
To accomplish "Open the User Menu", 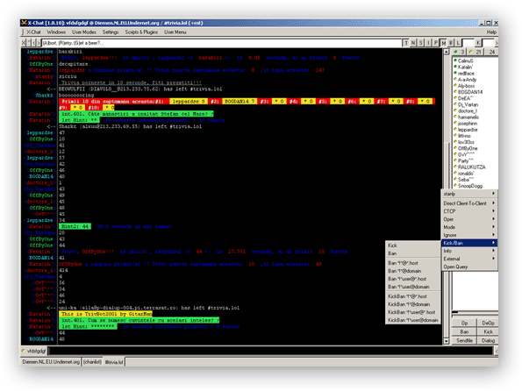I will 175,32.
